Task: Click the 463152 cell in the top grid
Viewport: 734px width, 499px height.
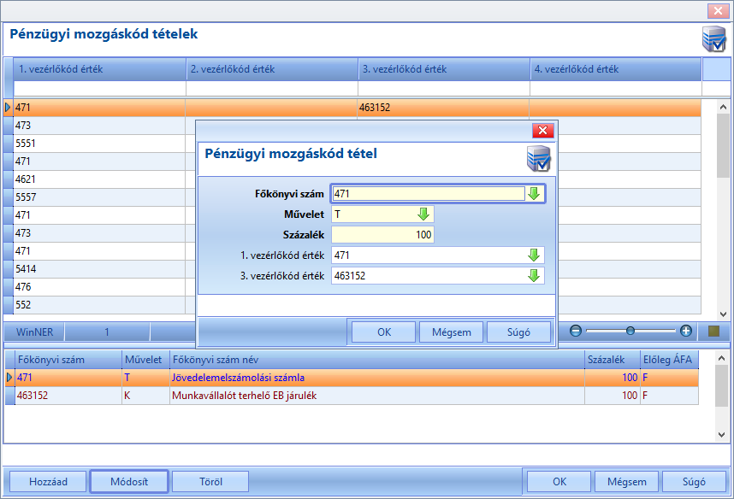Action: (443, 108)
